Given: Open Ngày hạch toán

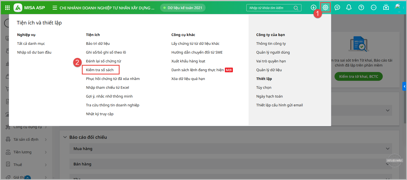Looking at the screenshot, I should point(269,96).
